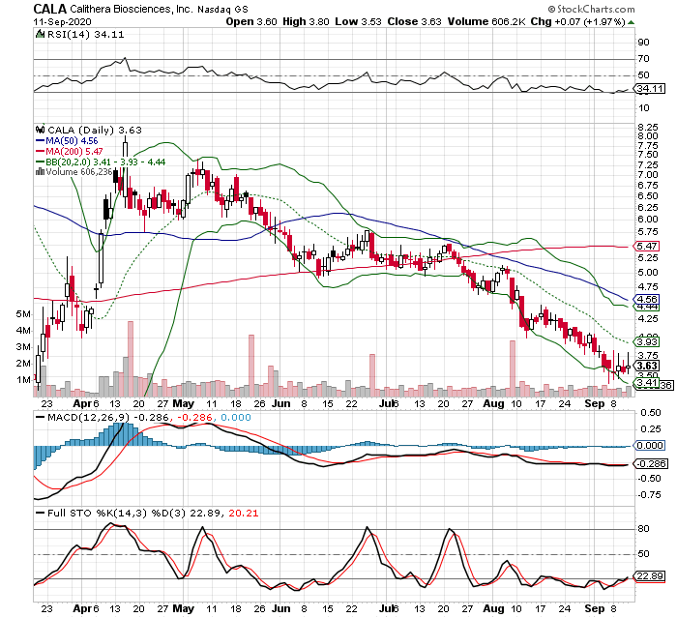Click the green "3.93" price axis tag

648,342
